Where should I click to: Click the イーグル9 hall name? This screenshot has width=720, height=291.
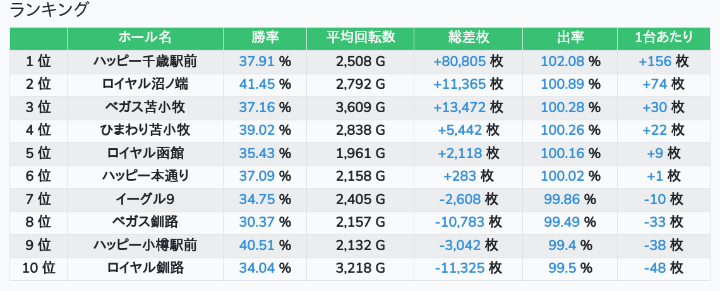click(x=145, y=200)
